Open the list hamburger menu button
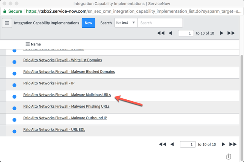The height and width of the screenshot is (162, 244). (x=7, y=23)
